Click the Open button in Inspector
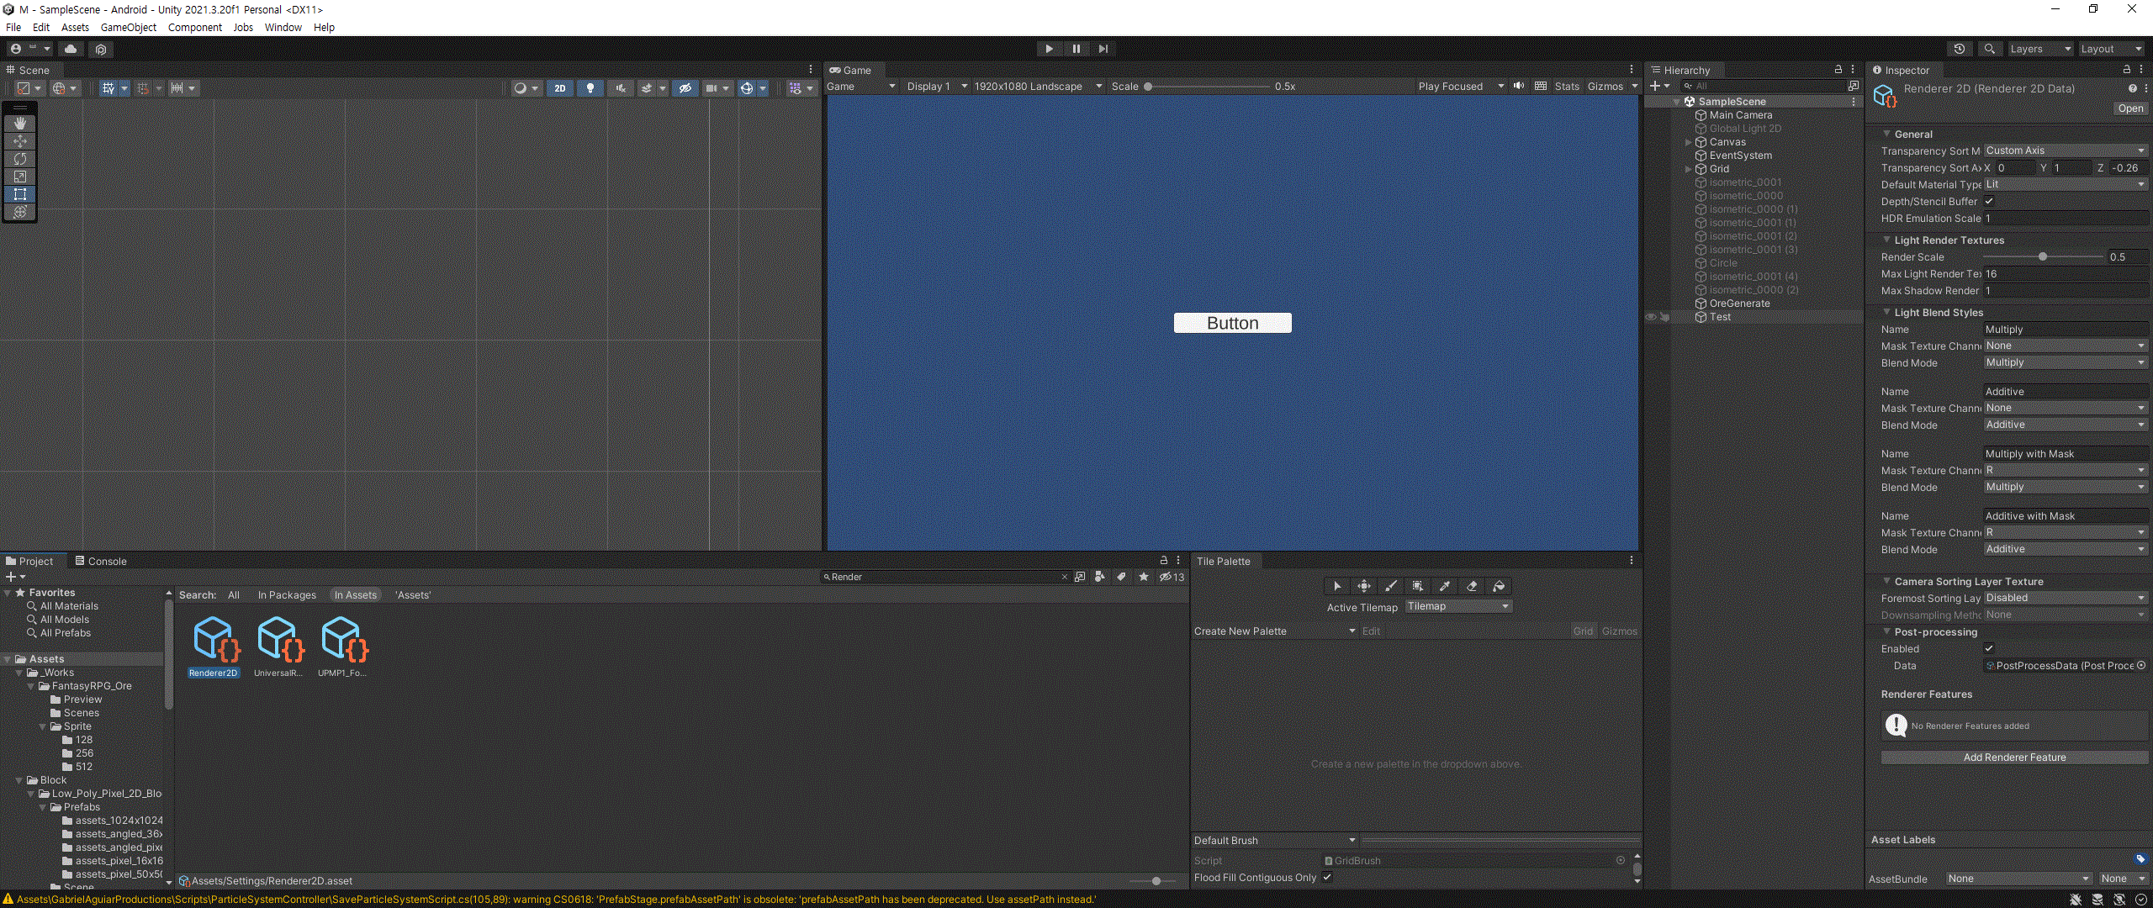Screen dimensions: 2153x908 pos(2130,108)
